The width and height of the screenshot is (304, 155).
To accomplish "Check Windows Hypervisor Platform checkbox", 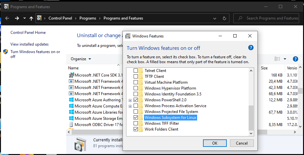I will tap(136, 88).
